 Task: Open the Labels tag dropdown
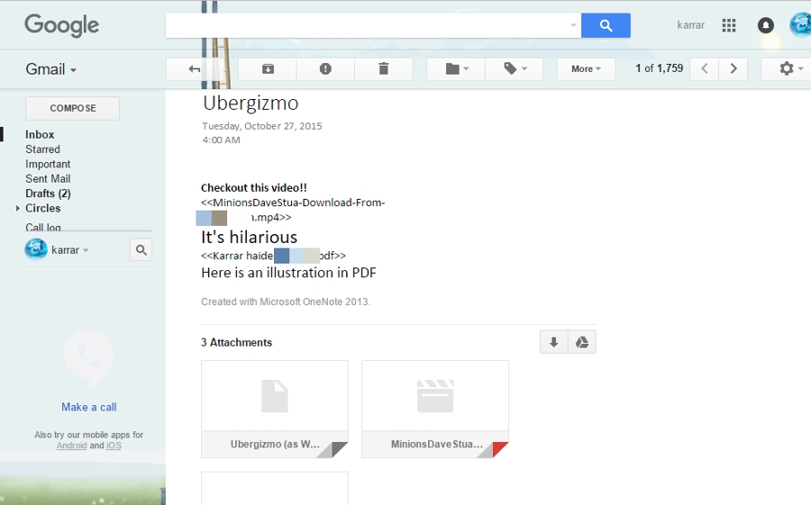(515, 68)
